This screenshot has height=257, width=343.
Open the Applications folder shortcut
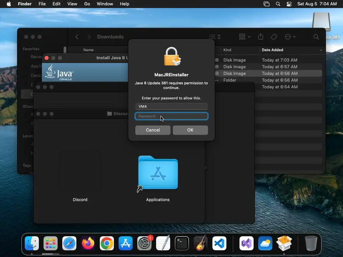[x=158, y=173]
